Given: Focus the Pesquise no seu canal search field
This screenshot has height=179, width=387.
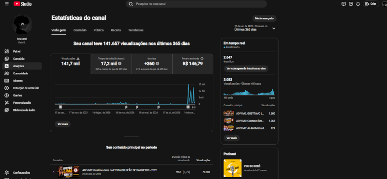Looking at the screenshot, I should coord(196,4).
